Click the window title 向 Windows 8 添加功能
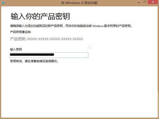The image size is (159, 119). [x=79, y=3]
